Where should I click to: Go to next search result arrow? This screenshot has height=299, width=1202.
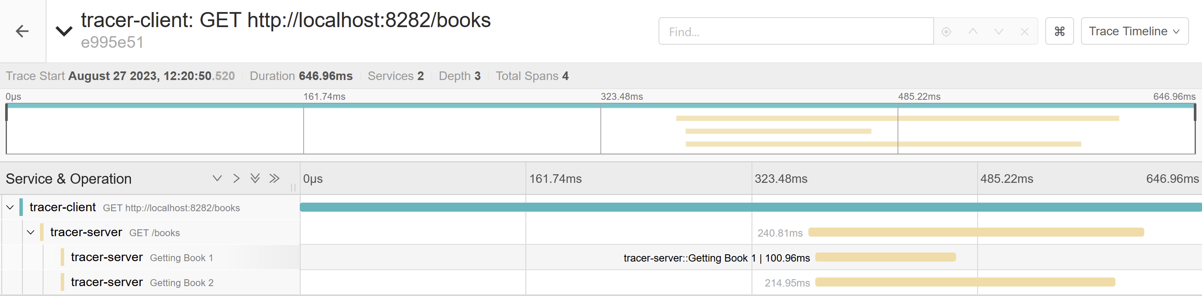pos(999,32)
